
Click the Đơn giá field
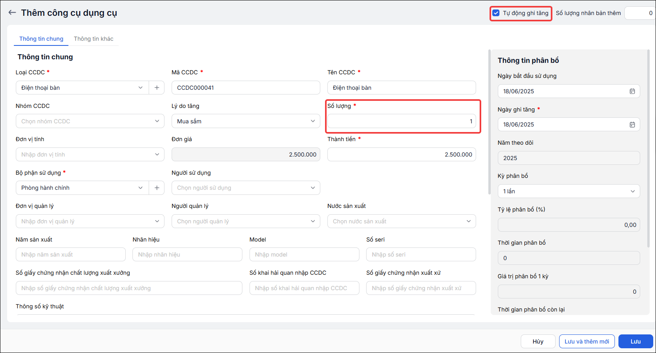[x=246, y=155]
